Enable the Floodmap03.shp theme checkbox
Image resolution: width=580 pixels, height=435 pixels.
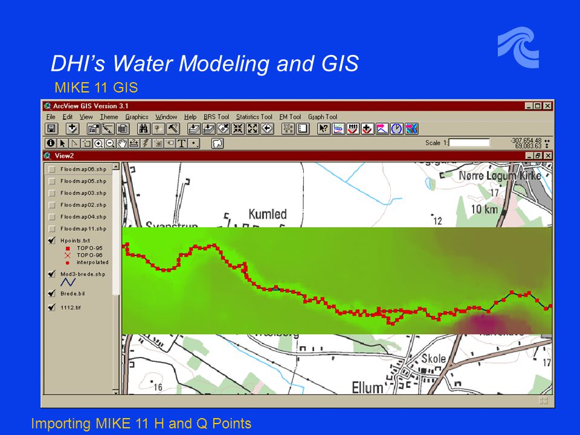pyautogui.click(x=52, y=193)
